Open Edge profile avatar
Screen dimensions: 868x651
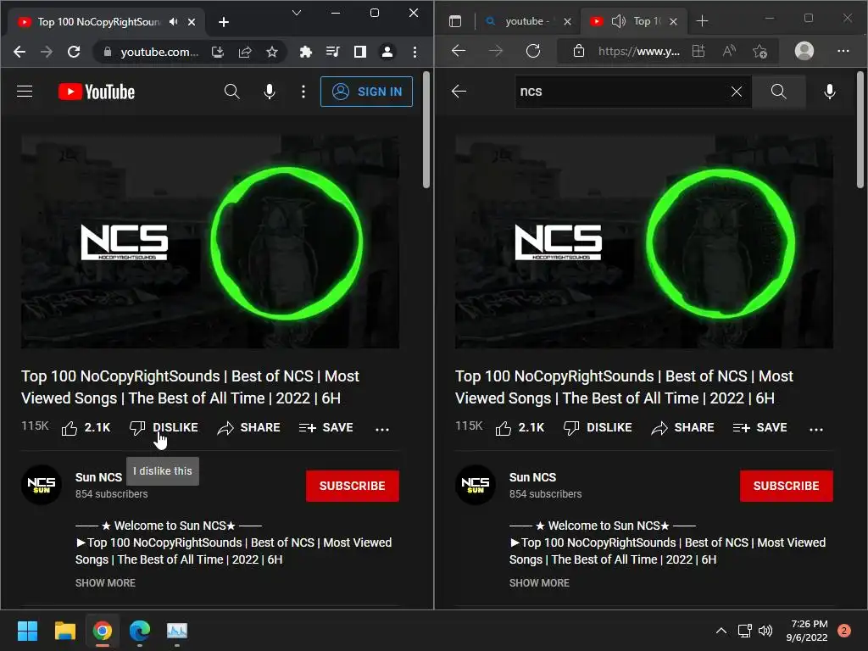point(804,51)
